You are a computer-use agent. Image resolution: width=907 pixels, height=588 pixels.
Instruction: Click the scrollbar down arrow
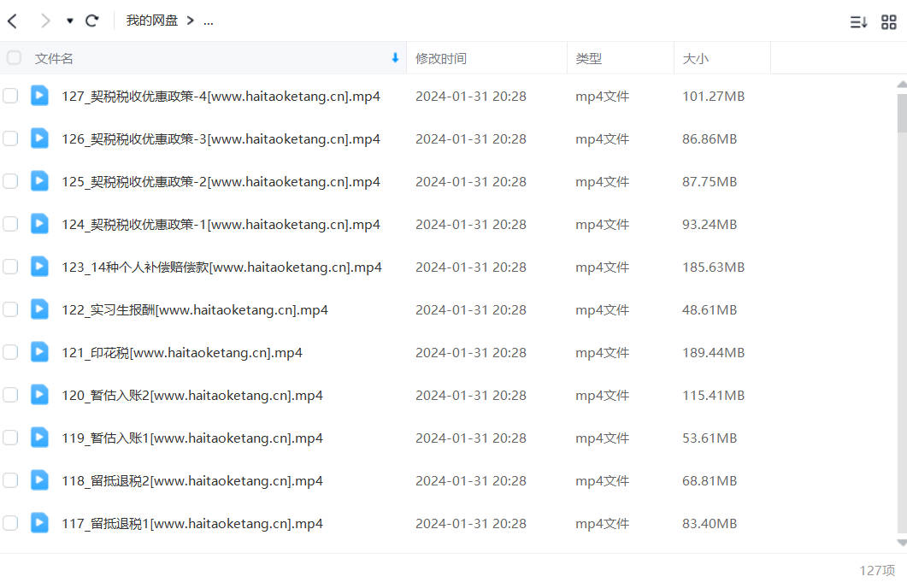[902, 543]
